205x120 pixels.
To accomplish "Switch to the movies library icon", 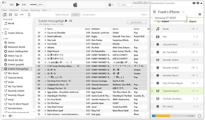I will tap(10, 15).
